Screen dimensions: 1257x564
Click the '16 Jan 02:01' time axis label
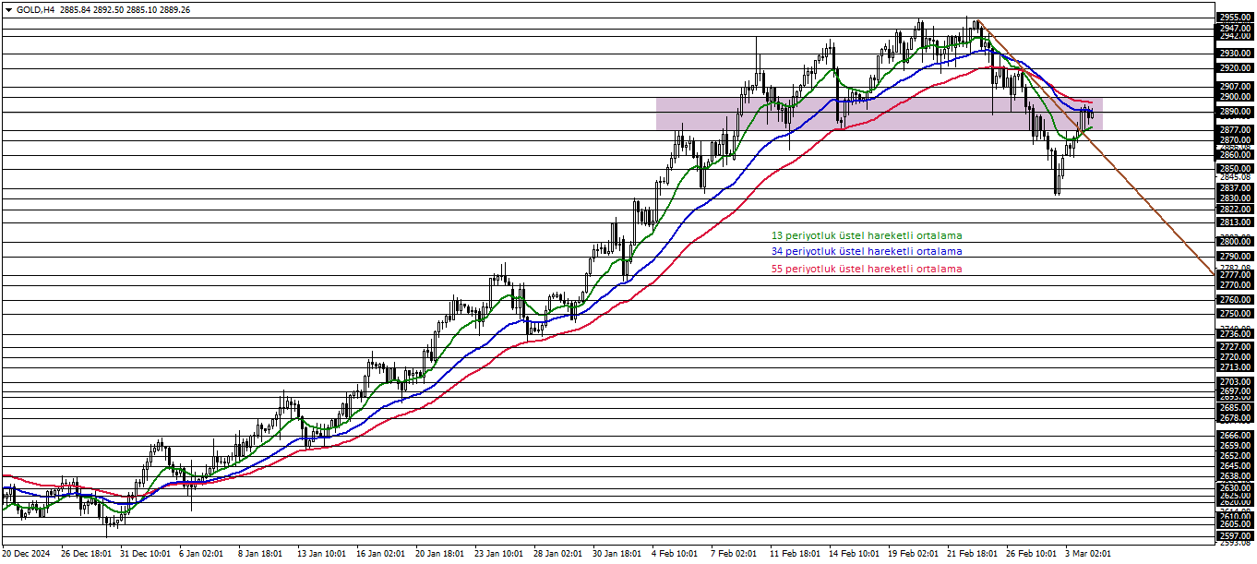(x=382, y=554)
